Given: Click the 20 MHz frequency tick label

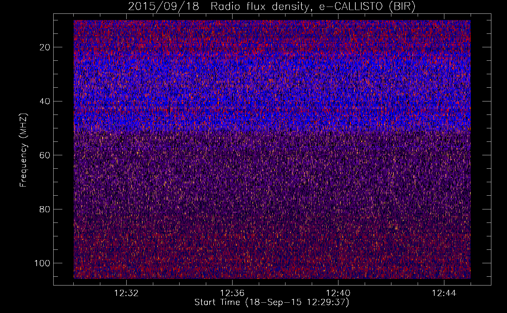Looking at the screenshot, I should tap(45, 47).
